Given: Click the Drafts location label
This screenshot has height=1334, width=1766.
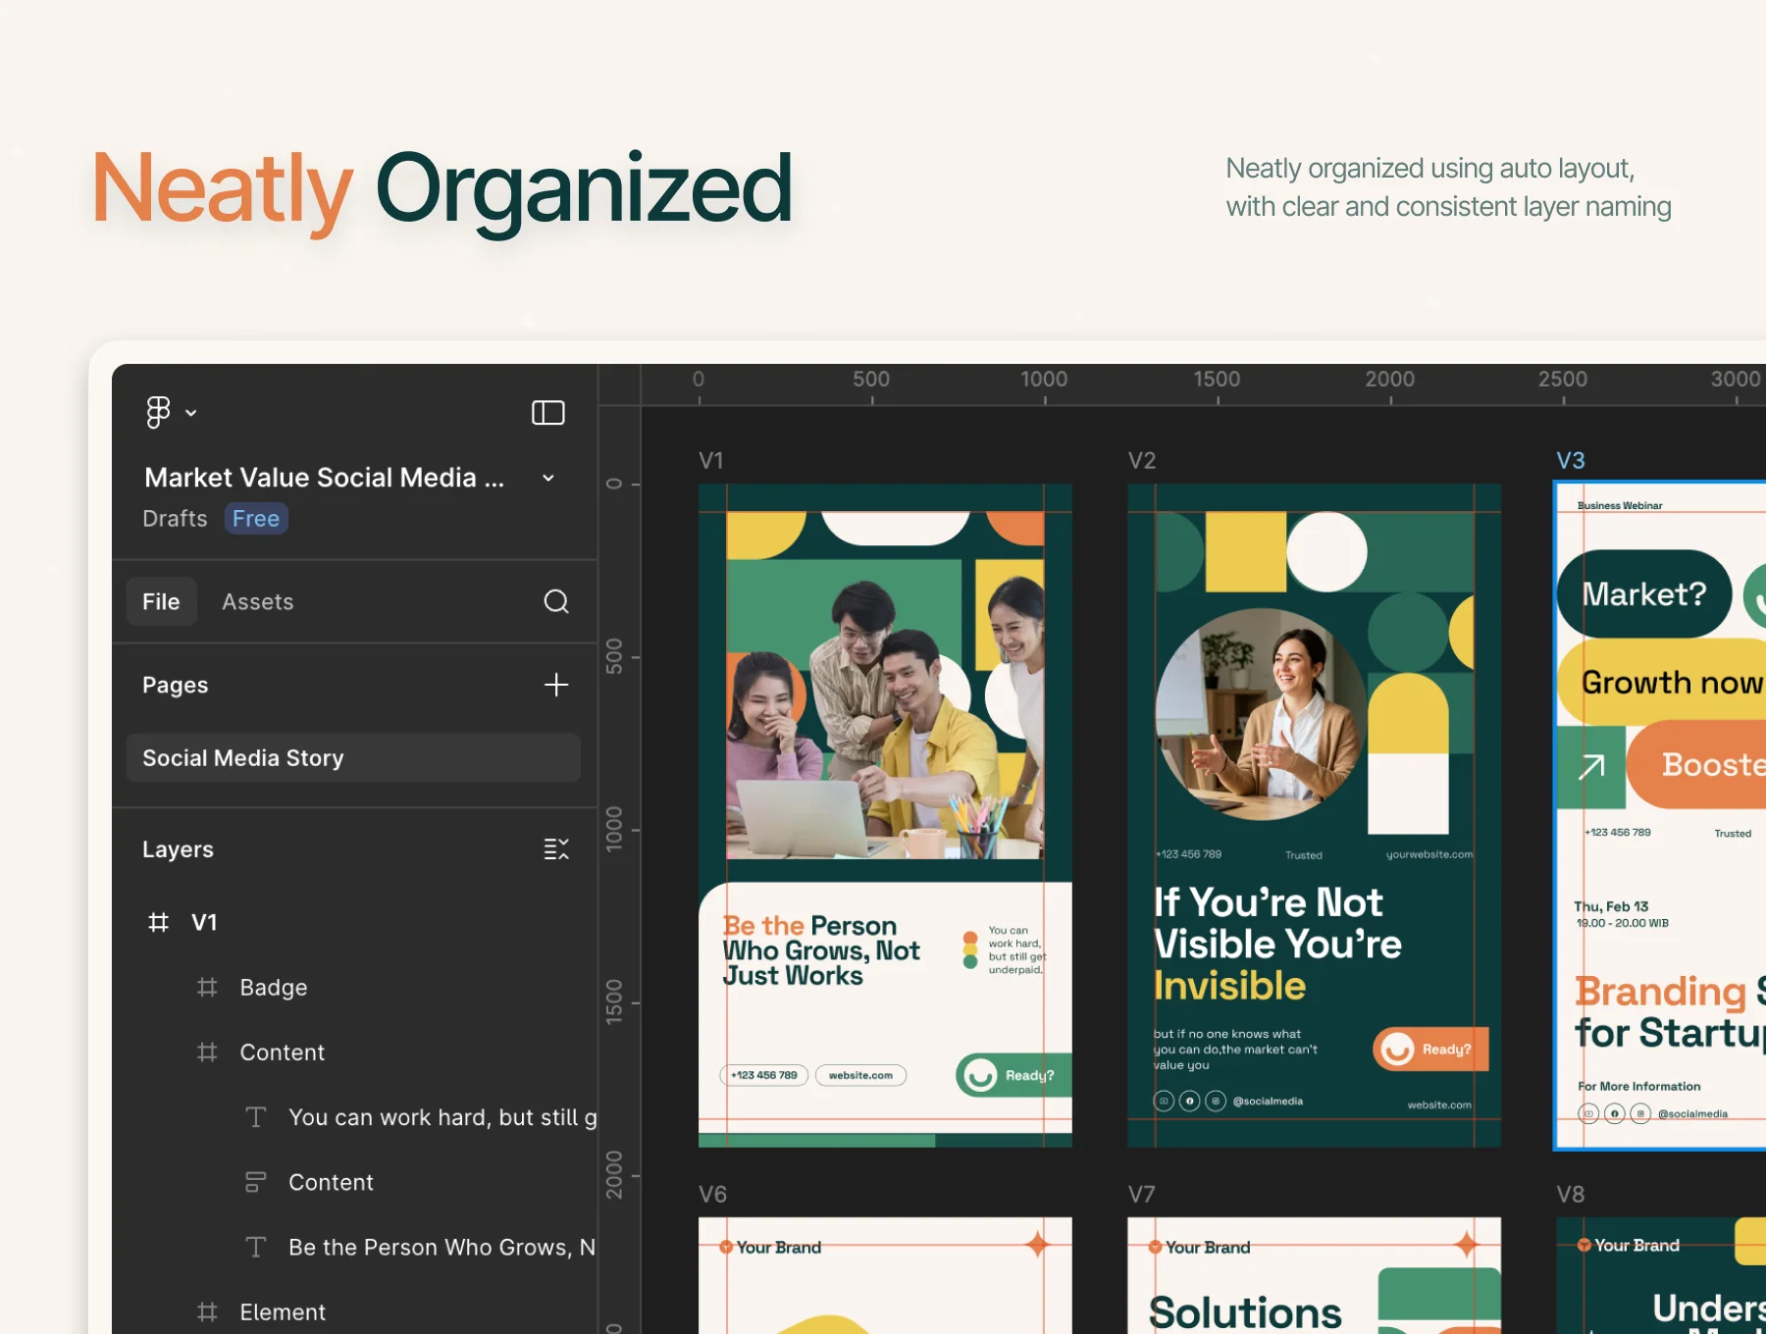Looking at the screenshot, I should [x=175, y=519].
